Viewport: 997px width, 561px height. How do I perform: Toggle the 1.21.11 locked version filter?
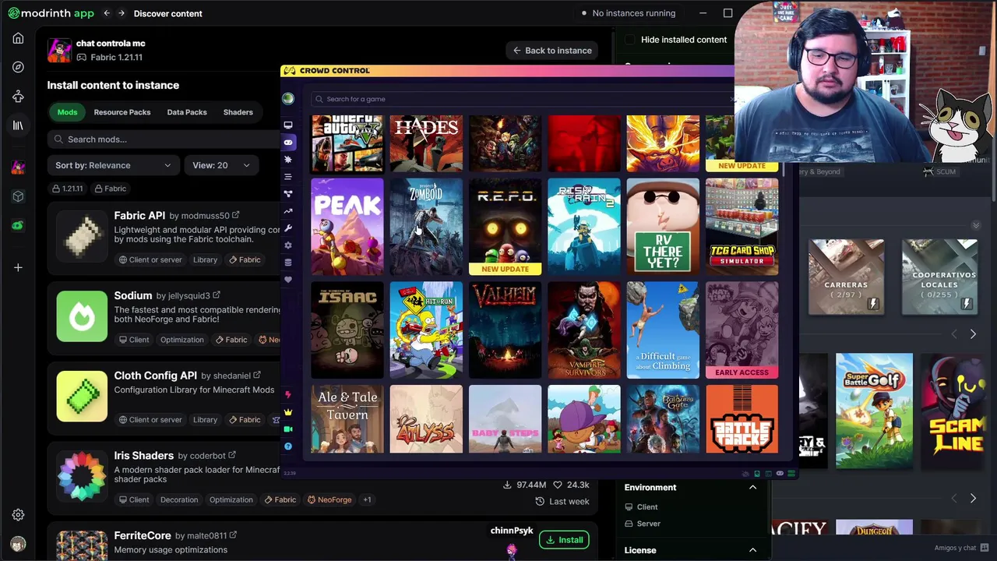click(x=67, y=189)
